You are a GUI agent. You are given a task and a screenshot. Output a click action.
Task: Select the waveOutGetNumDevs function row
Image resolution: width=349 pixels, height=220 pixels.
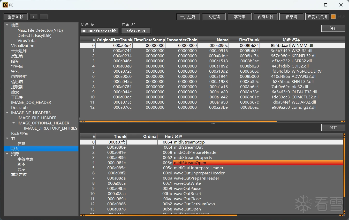(x=212, y=204)
